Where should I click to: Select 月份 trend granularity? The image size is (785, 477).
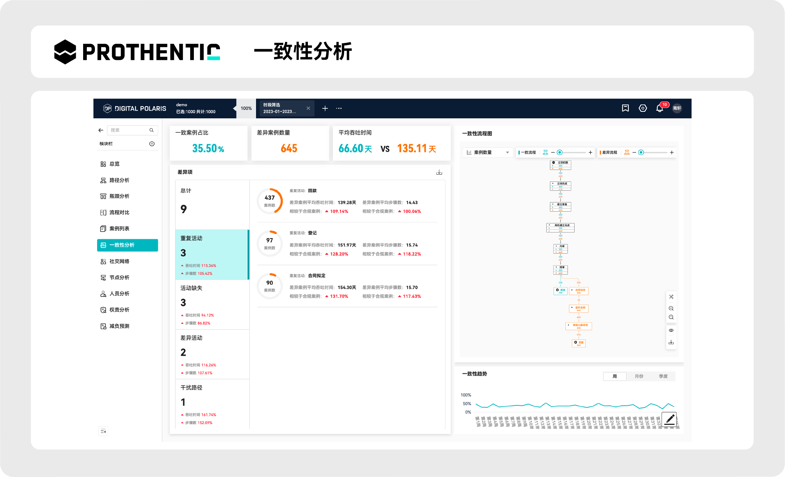pos(639,376)
